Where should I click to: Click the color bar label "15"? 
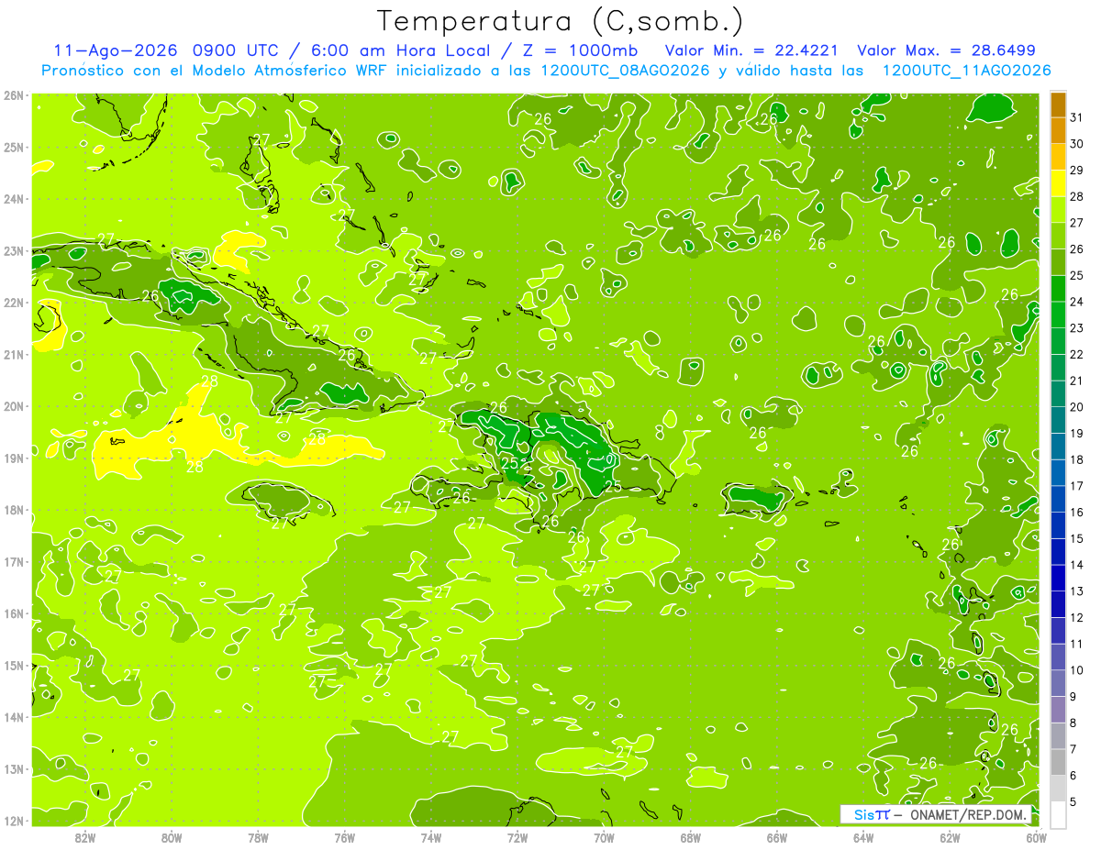coord(1077,538)
